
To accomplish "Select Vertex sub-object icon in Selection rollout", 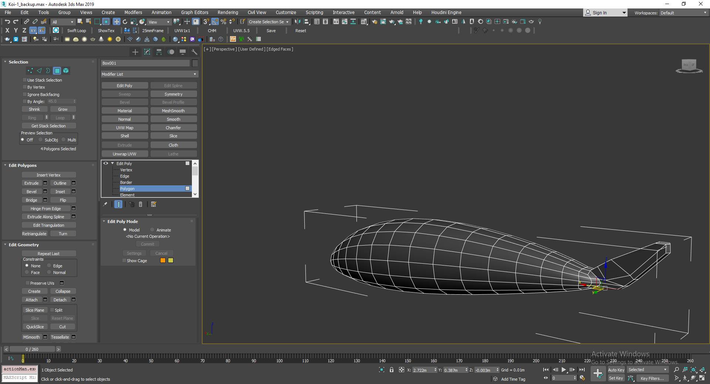I will click(x=30, y=71).
